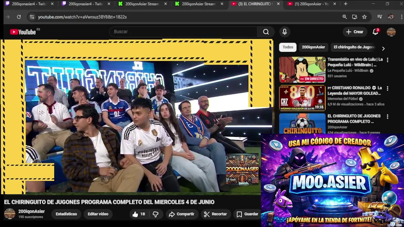Open options for Transmisión en vivo de Lulu
This screenshot has height=227, width=404.
tap(388, 60)
